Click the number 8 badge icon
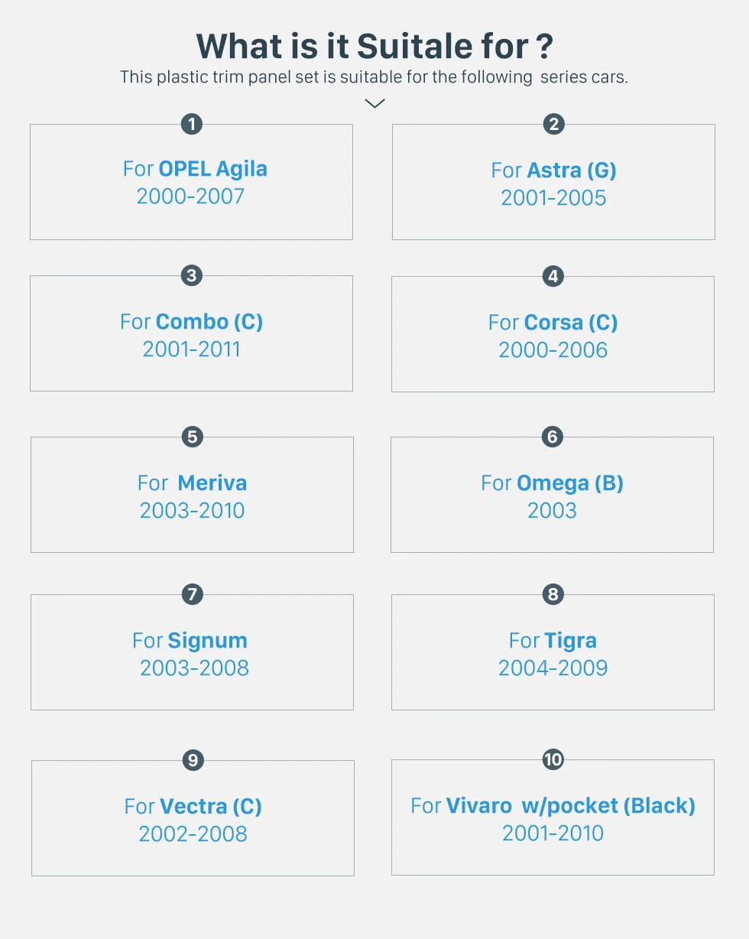749x939 pixels. 553,594
